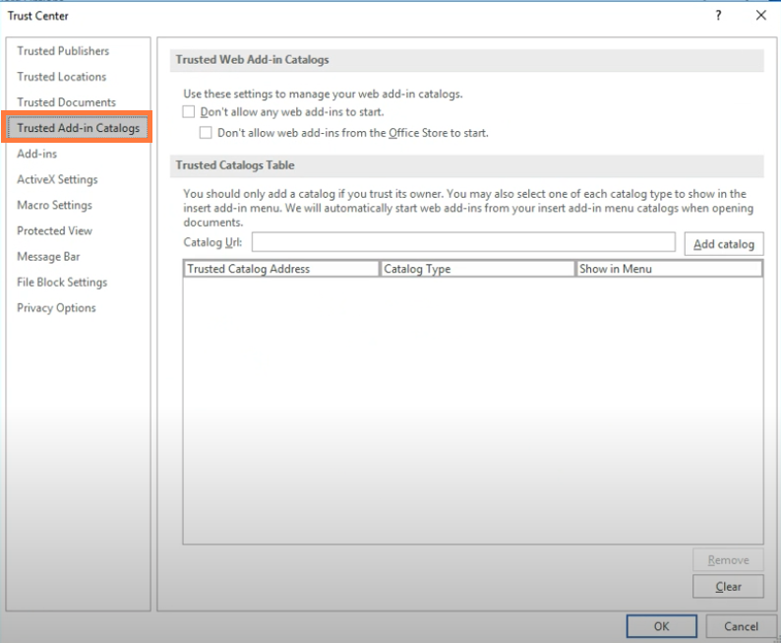This screenshot has height=643, width=781.
Task: Open Protected View section
Action: (x=54, y=230)
